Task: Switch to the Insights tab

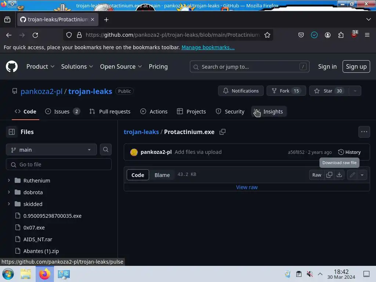Action: (269, 112)
